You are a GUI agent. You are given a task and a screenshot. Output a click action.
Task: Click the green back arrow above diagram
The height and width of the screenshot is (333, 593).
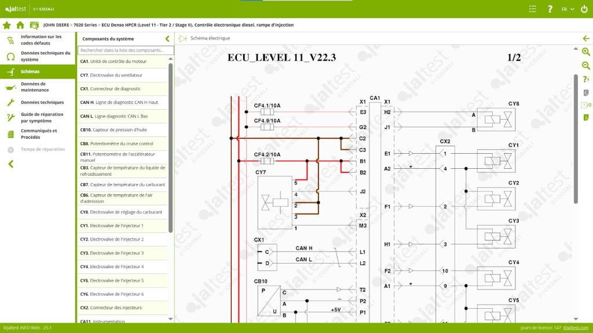point(585,38)
